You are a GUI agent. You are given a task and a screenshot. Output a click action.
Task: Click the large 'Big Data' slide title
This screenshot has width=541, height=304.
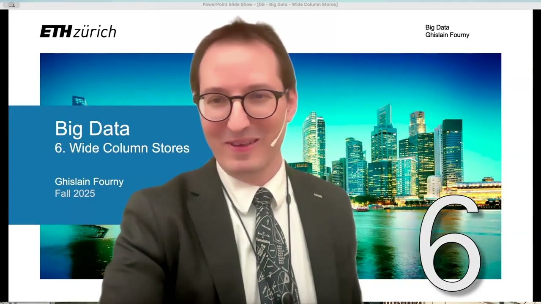click(92, 129)
